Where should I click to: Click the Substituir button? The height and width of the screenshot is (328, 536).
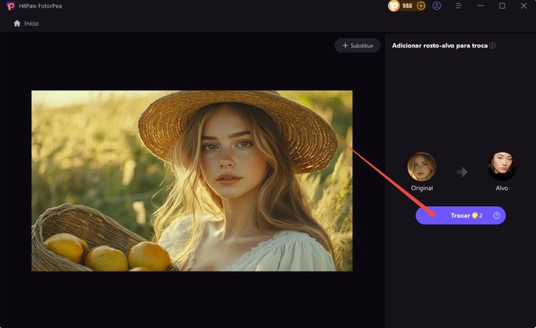tap(357, 46)
